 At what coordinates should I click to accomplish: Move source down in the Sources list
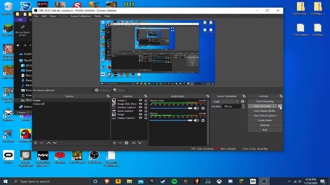click(140, 143)
